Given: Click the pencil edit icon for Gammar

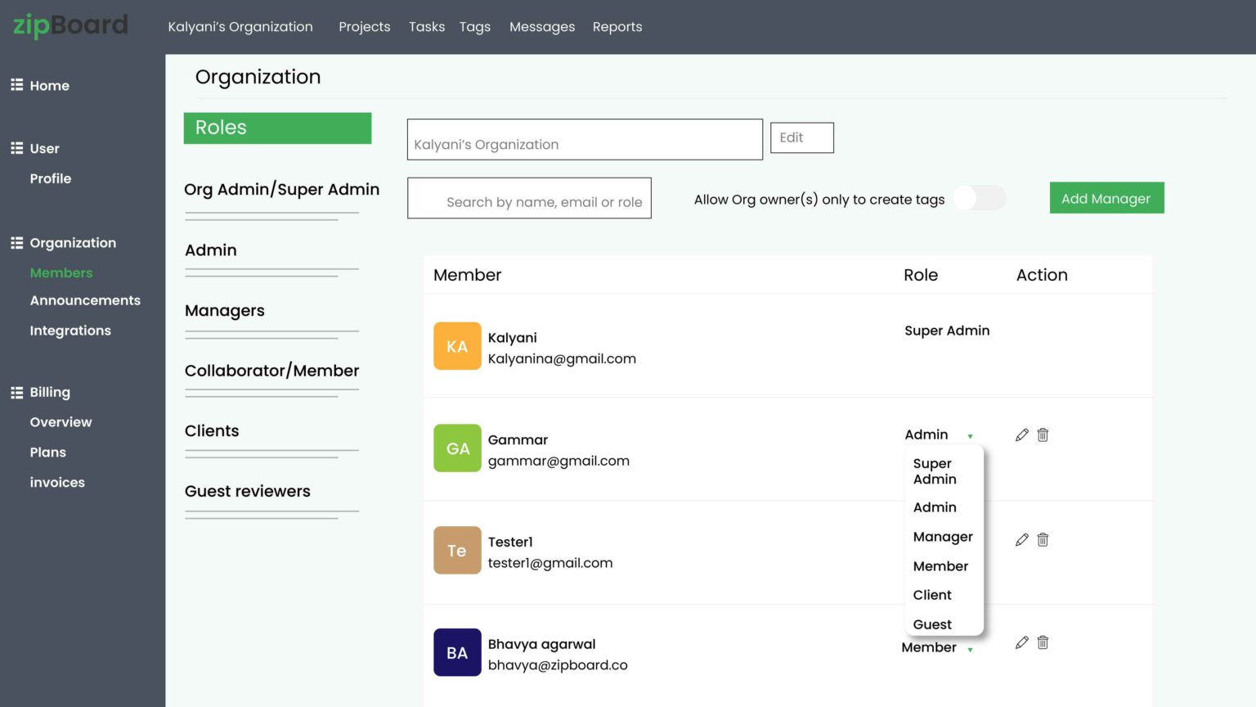Looking at the screenshot, I should pyautogui.click(x=1021, y=435).
